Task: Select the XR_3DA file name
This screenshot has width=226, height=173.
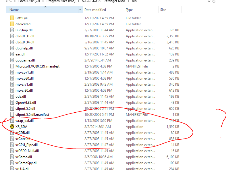Action: click(21, 127)
